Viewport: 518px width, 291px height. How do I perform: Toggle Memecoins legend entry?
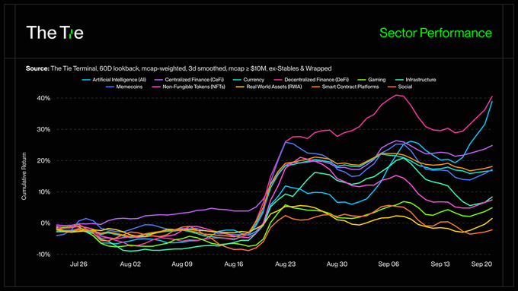[124, 87]
